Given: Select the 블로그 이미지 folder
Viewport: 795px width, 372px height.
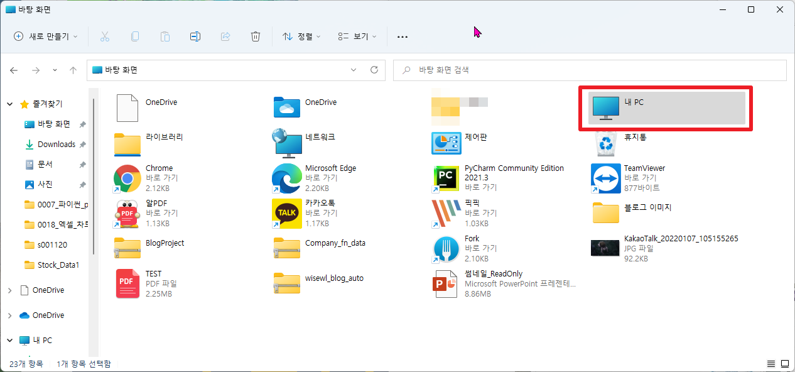Looking at the screenshot, I should pos(606,214).
